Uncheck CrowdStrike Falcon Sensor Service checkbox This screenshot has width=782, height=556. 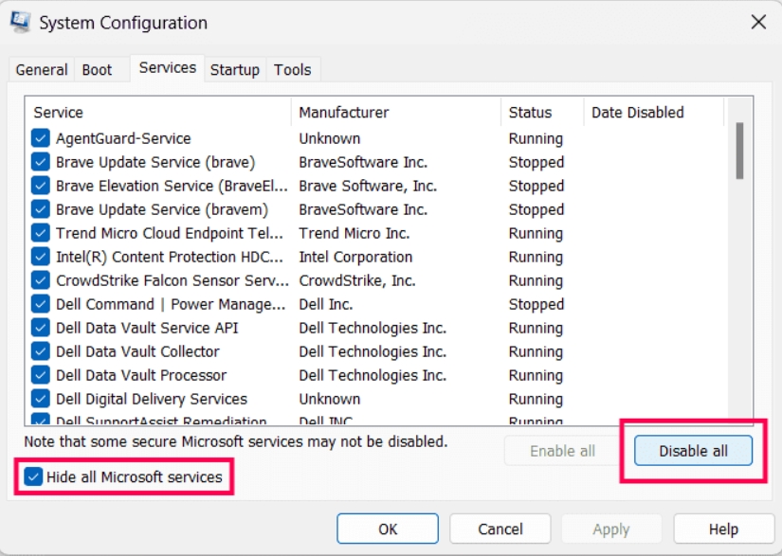41,280
